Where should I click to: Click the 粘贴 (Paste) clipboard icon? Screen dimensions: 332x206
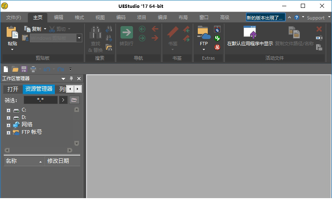(x=12, y=32)
